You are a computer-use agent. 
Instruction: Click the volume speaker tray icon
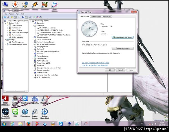point(155,124)
